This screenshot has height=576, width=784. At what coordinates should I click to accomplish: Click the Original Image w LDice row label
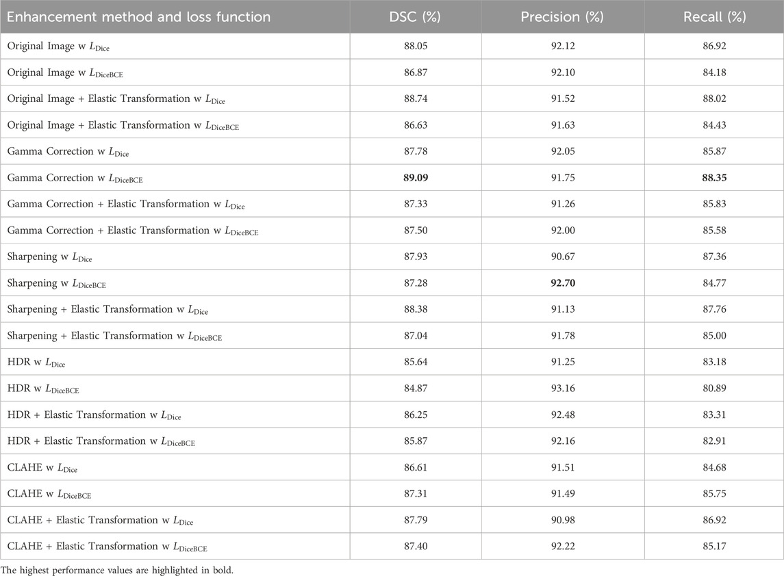point(58,47)
